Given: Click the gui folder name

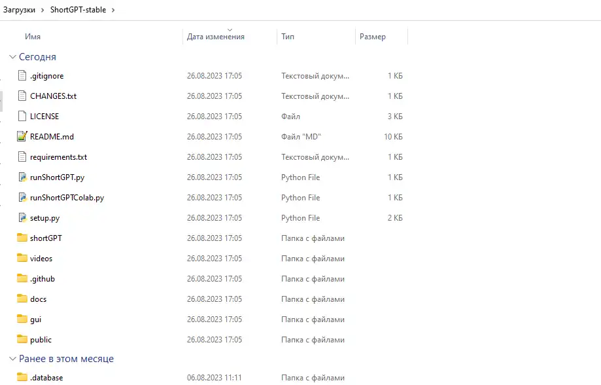Looking at the screenshot, I should 36,320.
